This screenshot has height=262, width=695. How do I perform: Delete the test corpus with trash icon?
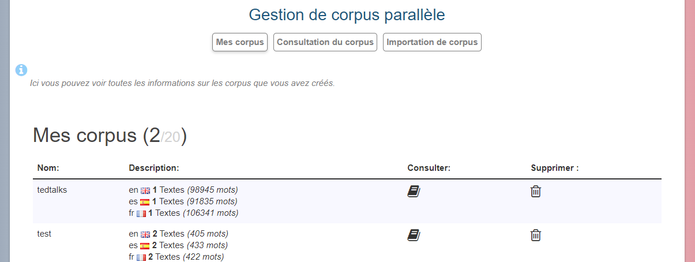(536, 235)
